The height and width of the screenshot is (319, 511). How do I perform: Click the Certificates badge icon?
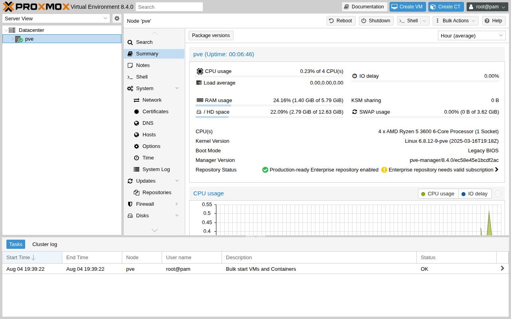tap(137, 112)
